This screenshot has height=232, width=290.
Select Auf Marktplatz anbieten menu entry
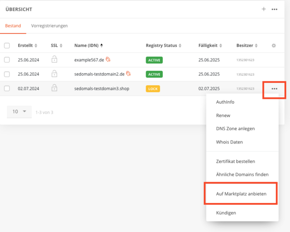(x=241, y=194)
